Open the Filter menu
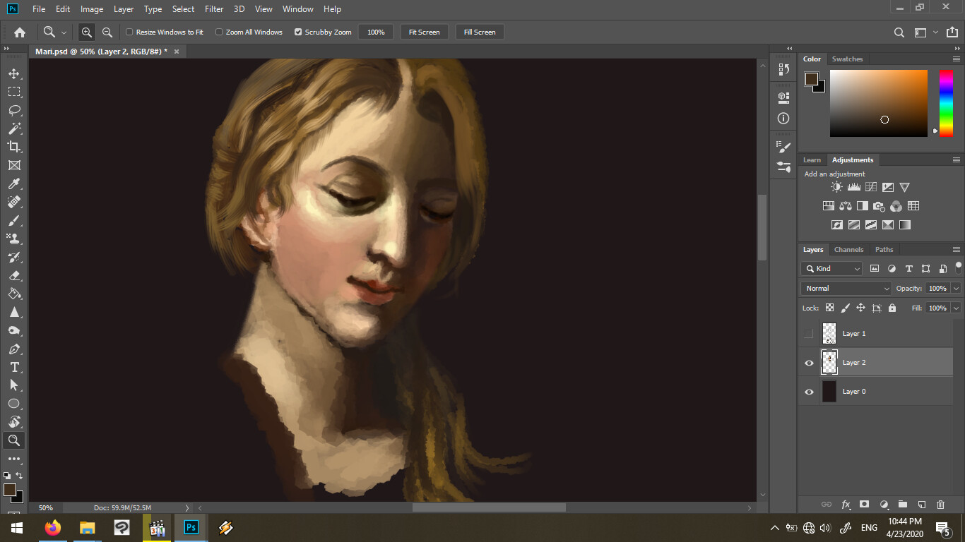 pos(213,9)
